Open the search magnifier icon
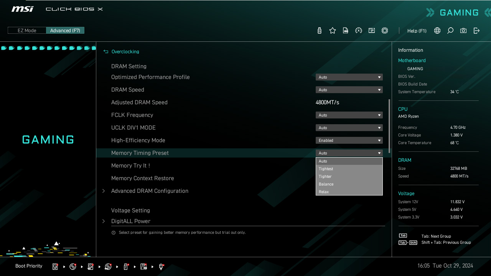491x276 pixels. (x=450, y=30)
